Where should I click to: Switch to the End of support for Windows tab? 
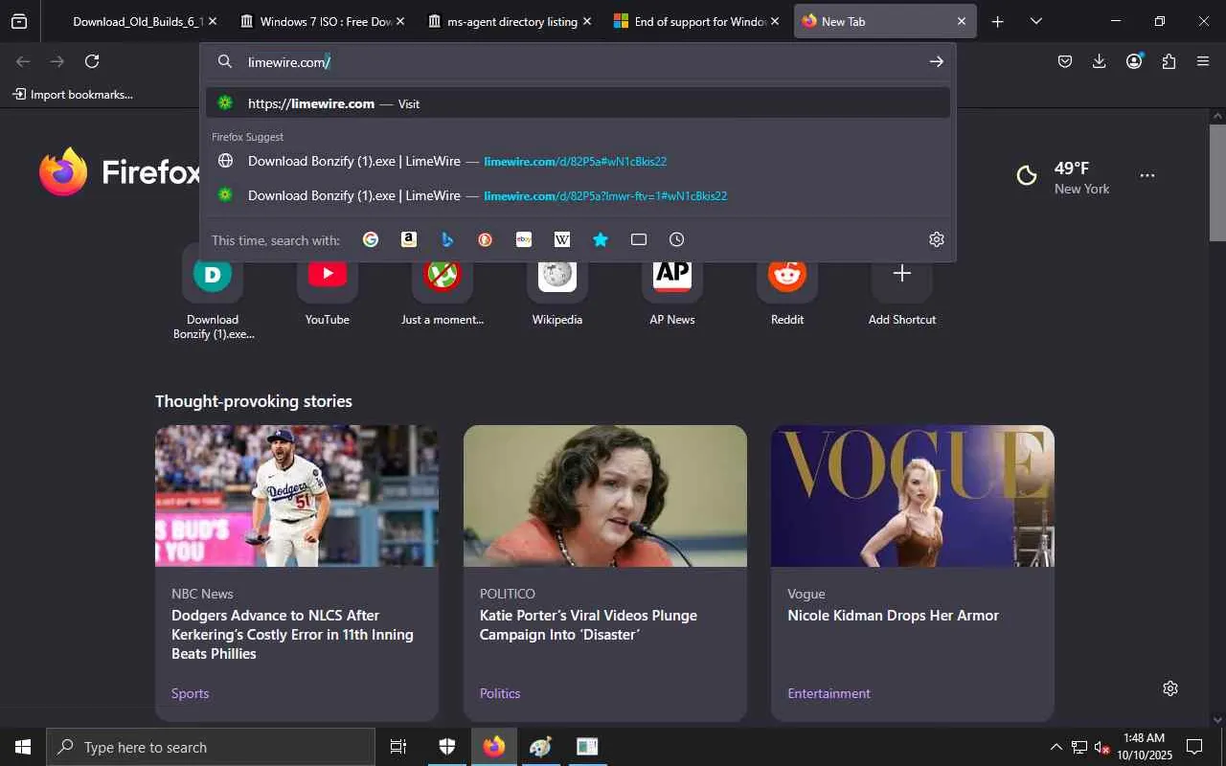point(696,21)
